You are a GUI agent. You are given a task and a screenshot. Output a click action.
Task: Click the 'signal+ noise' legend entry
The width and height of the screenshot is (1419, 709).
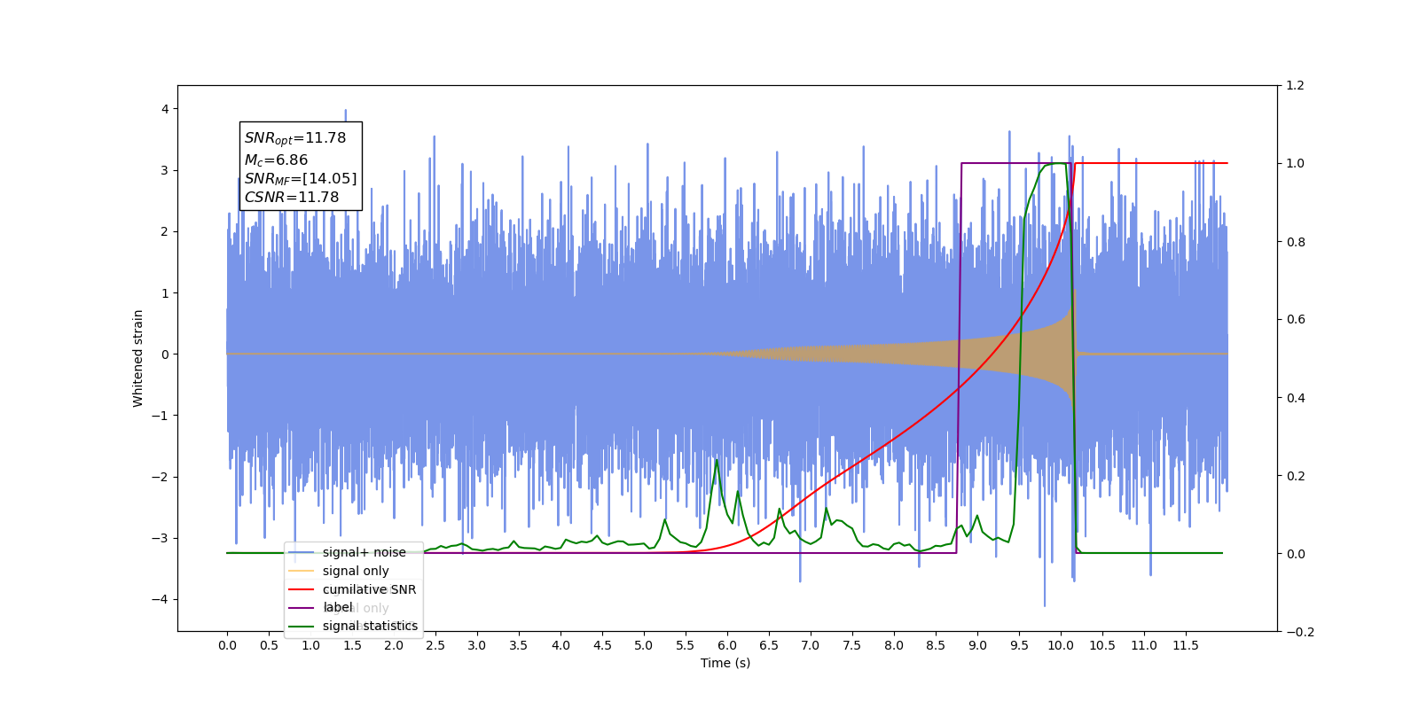(364, 552)
